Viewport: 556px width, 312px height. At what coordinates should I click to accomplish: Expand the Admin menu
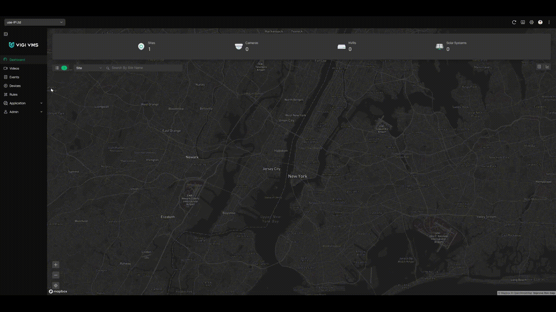[x=14, y=112]
